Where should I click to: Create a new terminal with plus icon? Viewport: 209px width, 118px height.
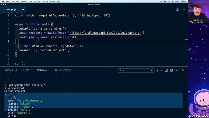(x=157, y=70)
